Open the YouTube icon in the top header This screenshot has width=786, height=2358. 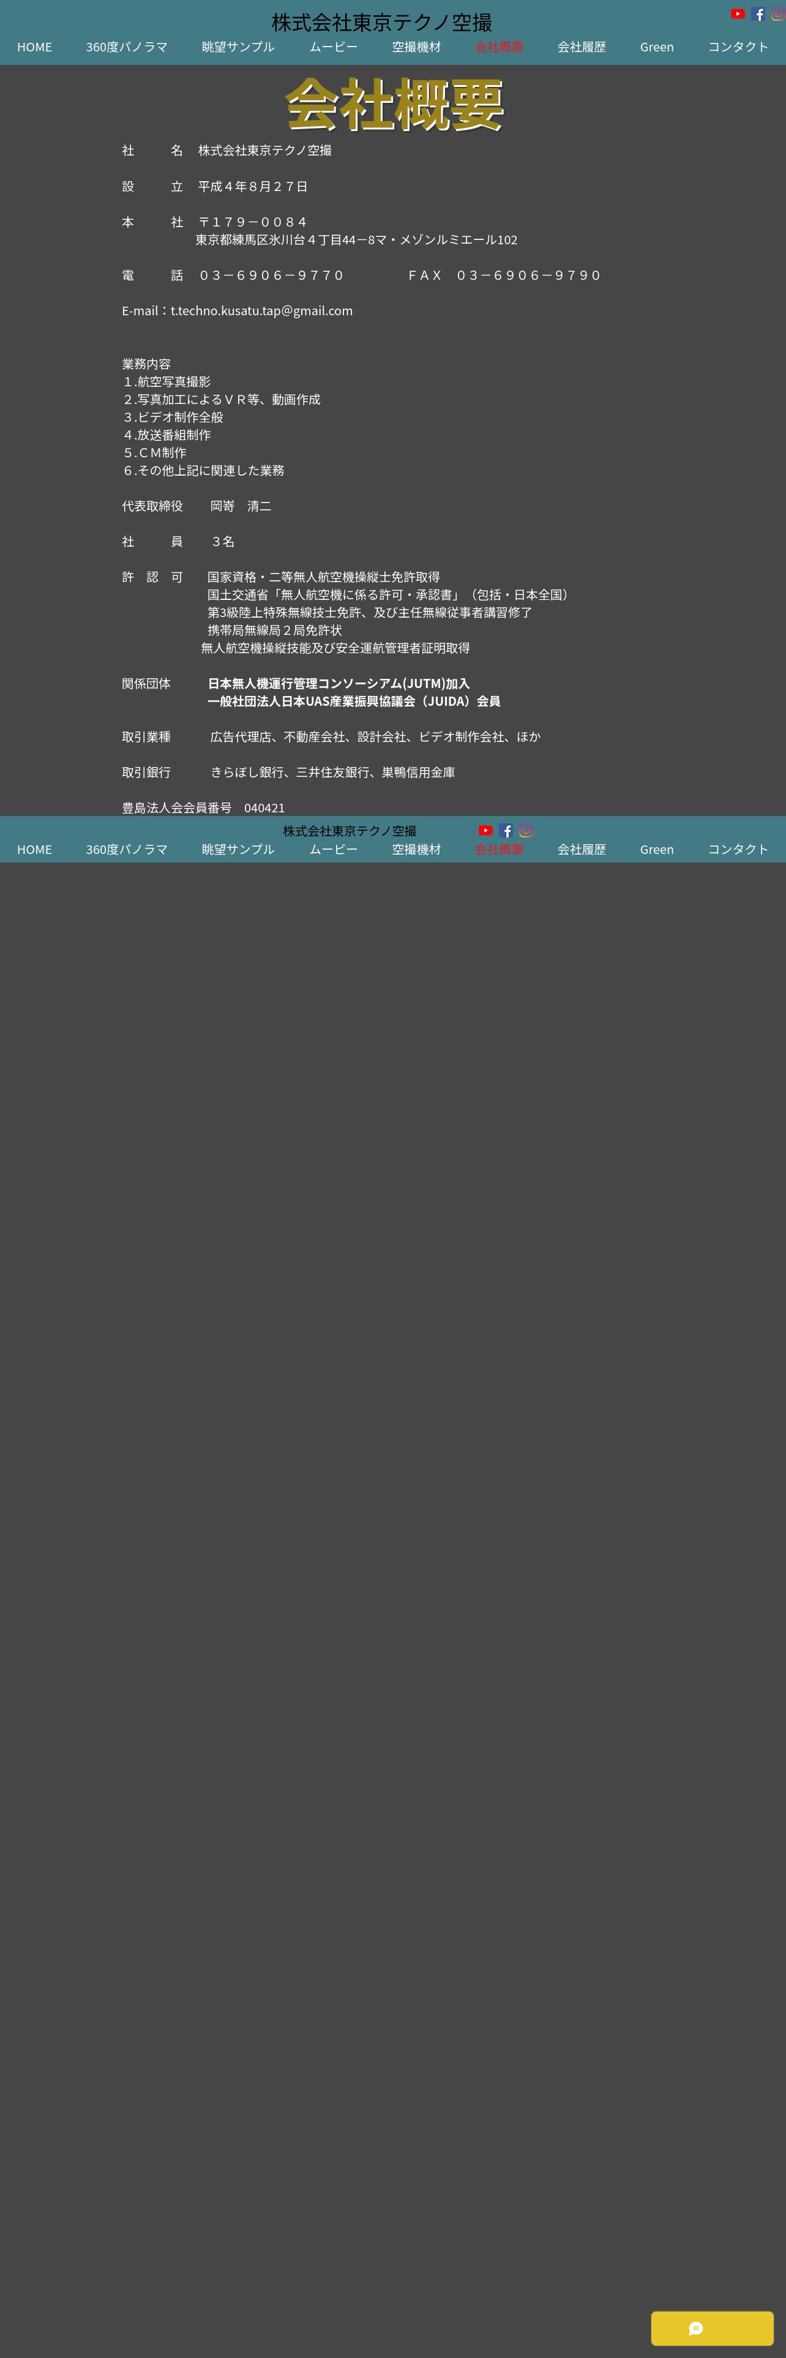pyautogui.click(x=738, y=13)
